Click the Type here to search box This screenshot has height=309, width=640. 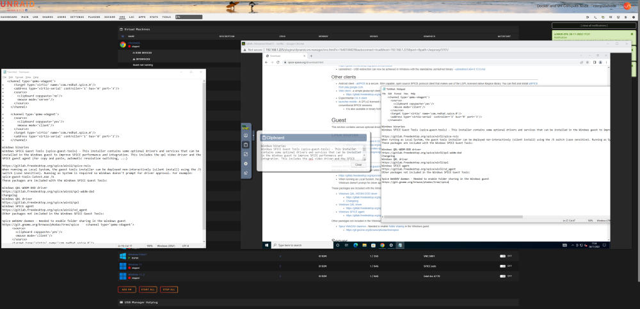[x=301, y=245]
